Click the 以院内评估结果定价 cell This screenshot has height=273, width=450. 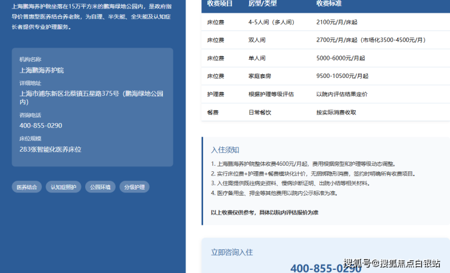pyautogui.click(x=342, y=94)
